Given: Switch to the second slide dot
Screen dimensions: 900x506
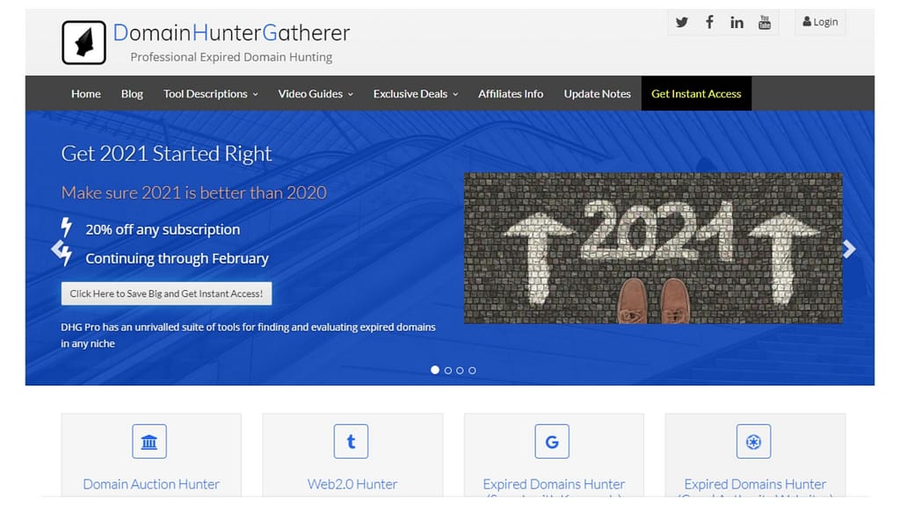Looking at the screenshot, I should 447,371.
